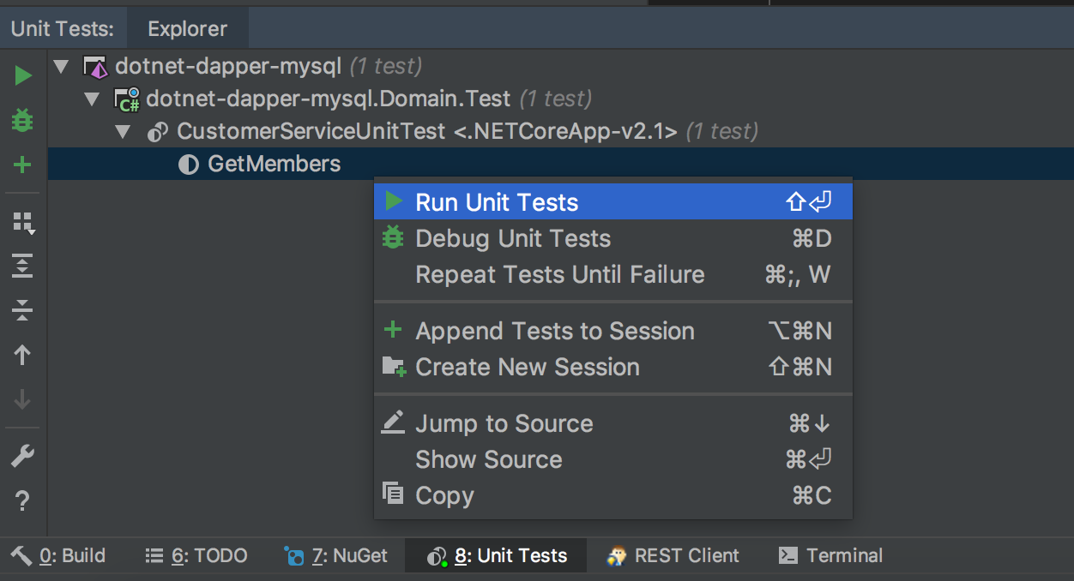1074x581 pixels.
Task: Click the question mark help icon
Action: (23, 501)
